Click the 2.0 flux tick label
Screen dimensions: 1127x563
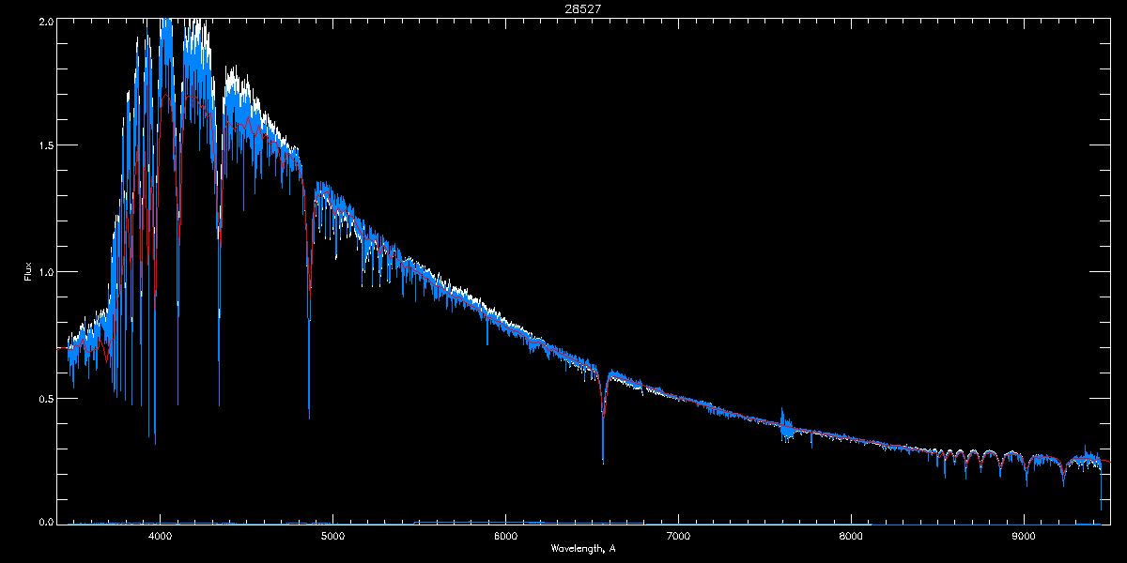click(x=44, y=21)
